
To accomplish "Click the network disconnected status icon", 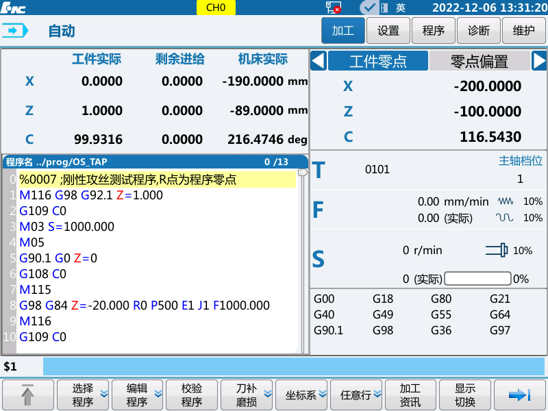I will [334, 8].
